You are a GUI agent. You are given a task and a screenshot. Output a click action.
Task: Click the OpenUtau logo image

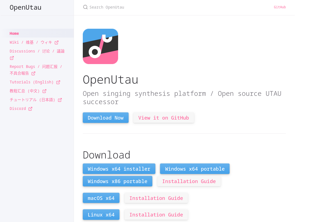(100, 46)
